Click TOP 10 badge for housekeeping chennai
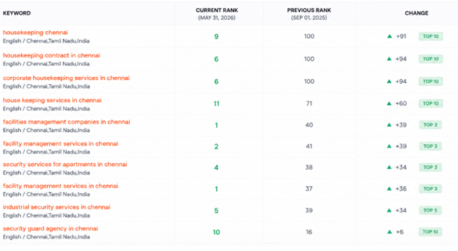The height and width of the screenshot is (251, 458). pyautogui.click(x=431, y=36)
